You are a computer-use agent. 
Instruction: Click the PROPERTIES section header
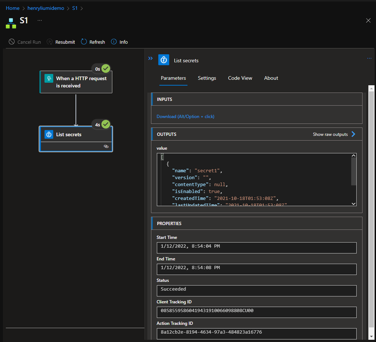[x=257, y=224]
